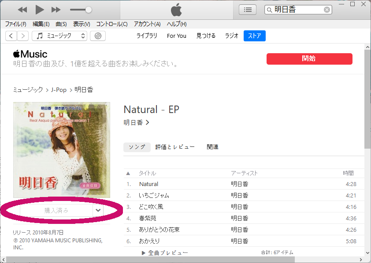Switch to the For You tab
371x263 pixels.
(x=177, y=36)
